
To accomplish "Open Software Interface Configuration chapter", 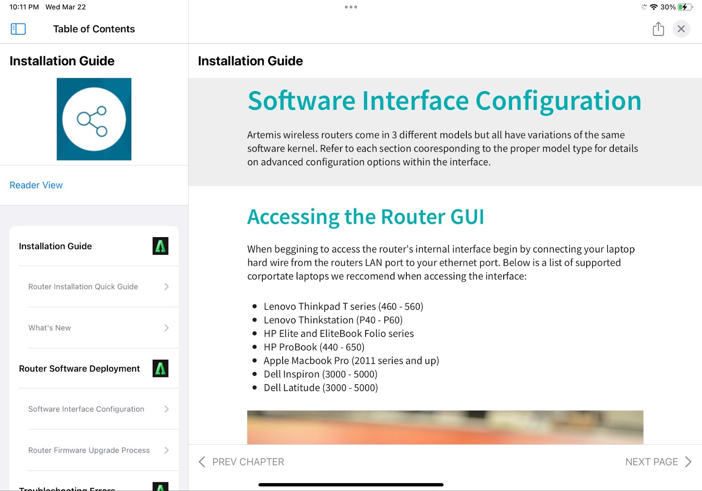I will click(x=99, y=409).
